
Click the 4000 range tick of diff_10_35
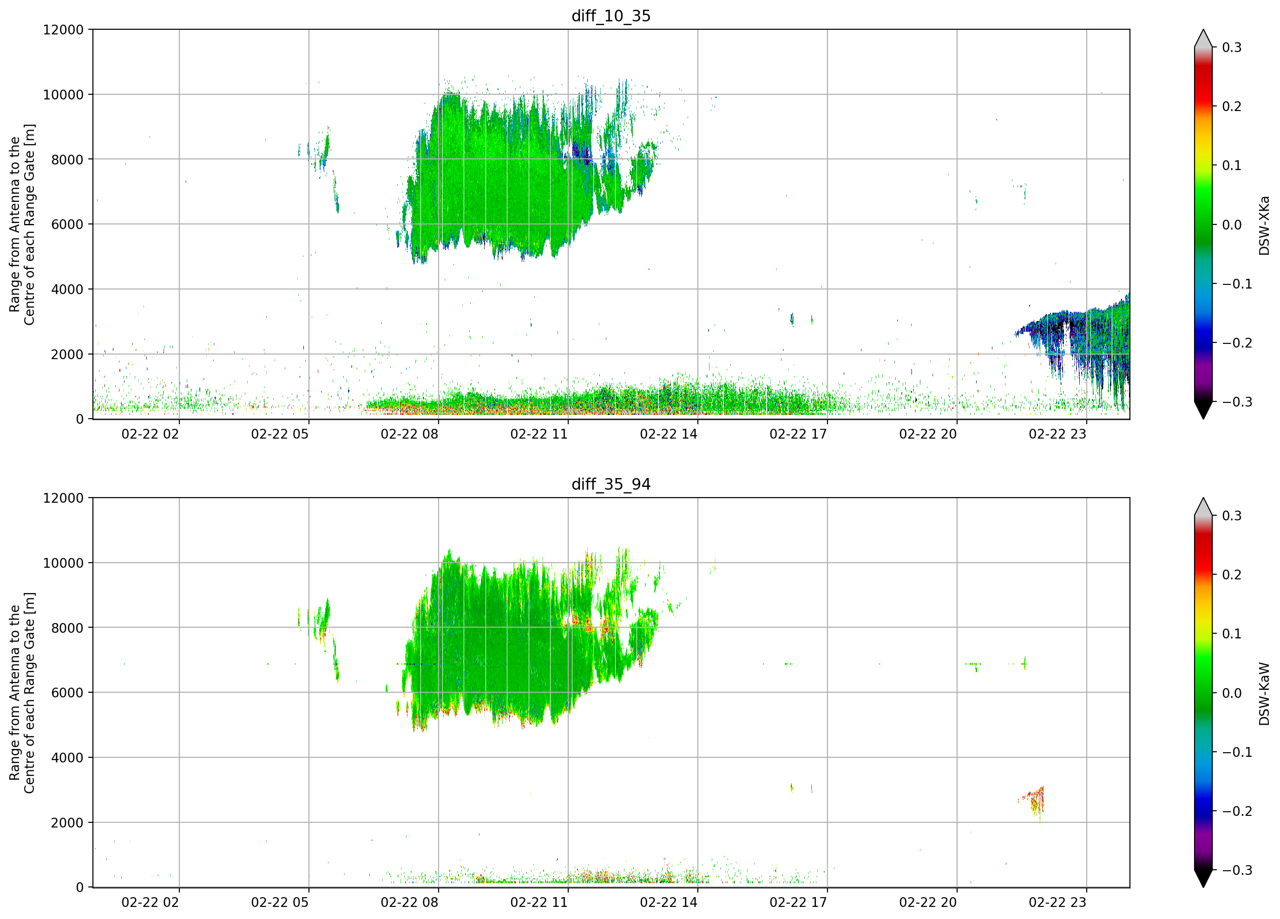67,289
